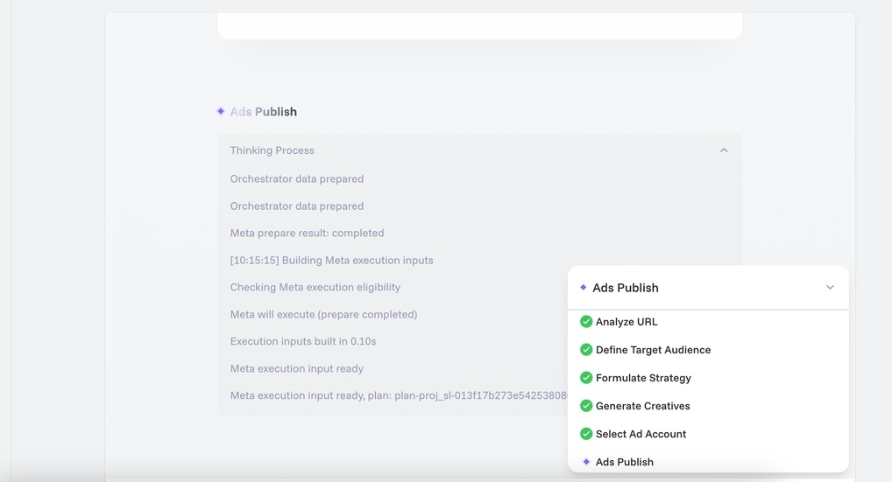Click the sparkle icon in the floating panel header
Screen dimensions: 892x482
click(x=584, y=287)
